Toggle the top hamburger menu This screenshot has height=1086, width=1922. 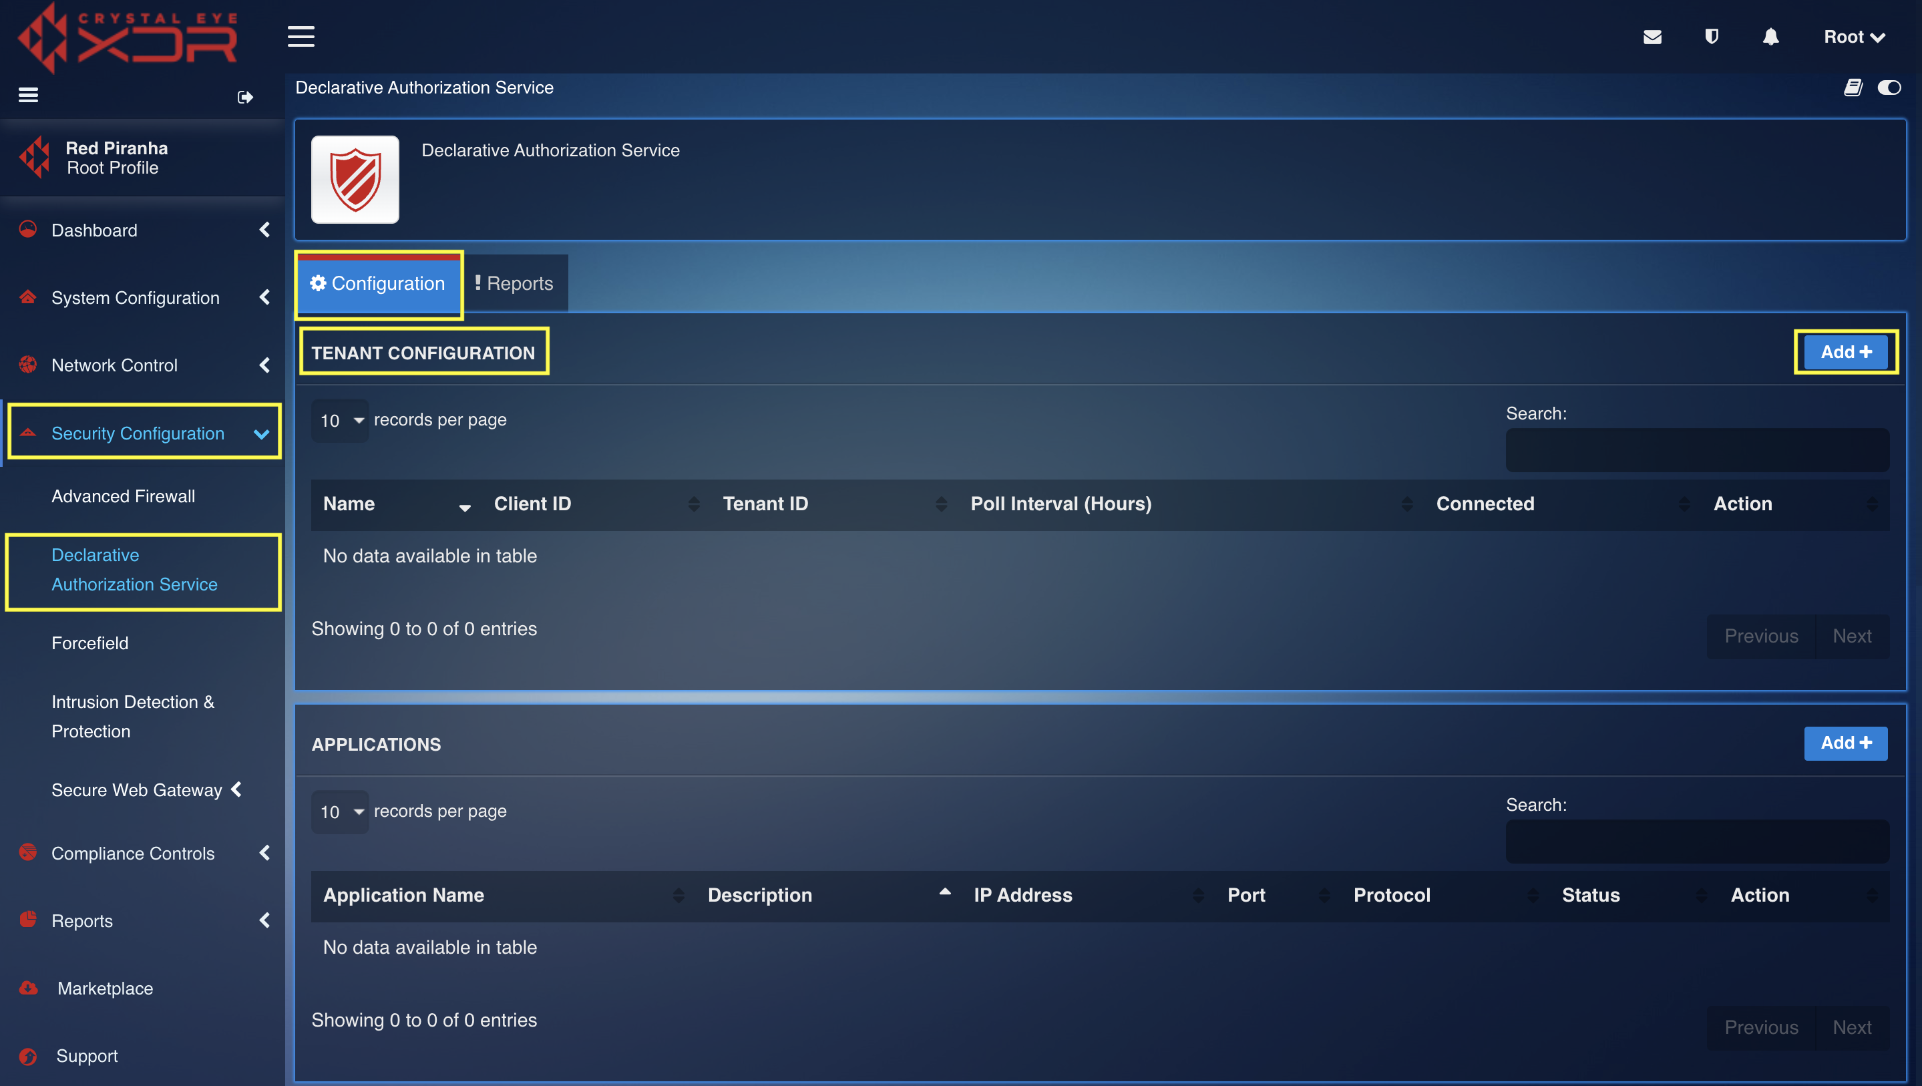click(x=301, y=36)
